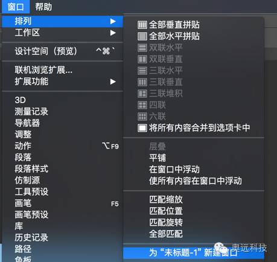Expand the 工作区 submenu arrow
This screenshot has width=277, height=262.
pos(113,33)
